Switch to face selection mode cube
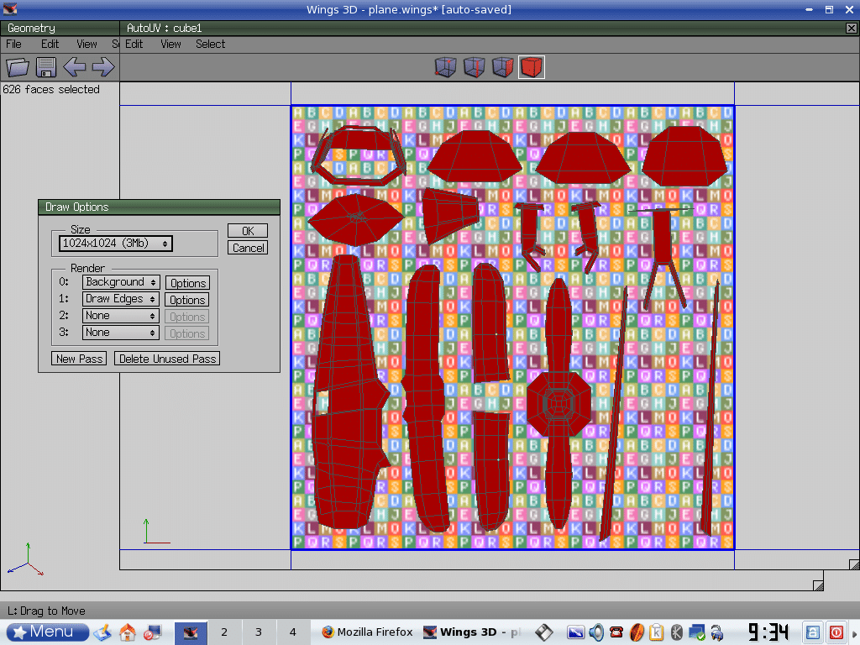This screenshot has height=645, width=860. [502, 67]
